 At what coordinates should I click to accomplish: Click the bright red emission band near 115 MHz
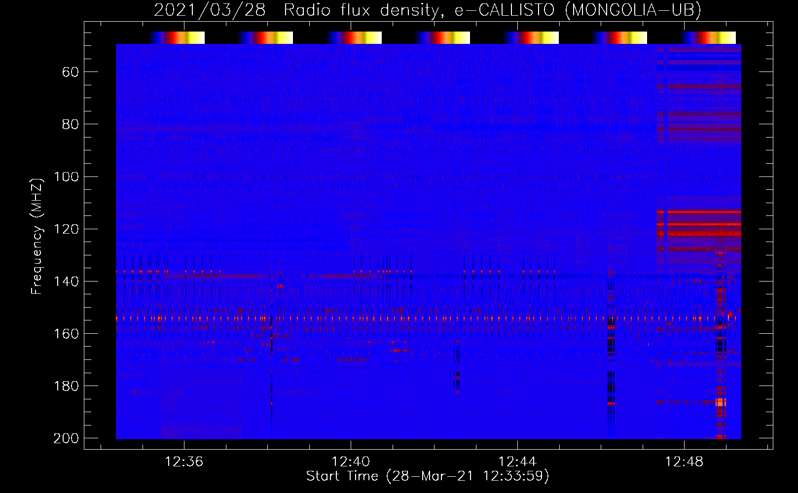[699, 212]
